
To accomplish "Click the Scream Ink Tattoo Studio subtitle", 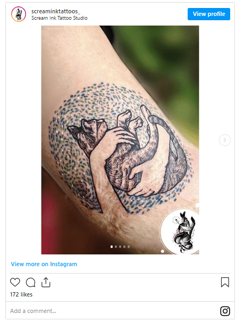I will (x=60, y=18).
